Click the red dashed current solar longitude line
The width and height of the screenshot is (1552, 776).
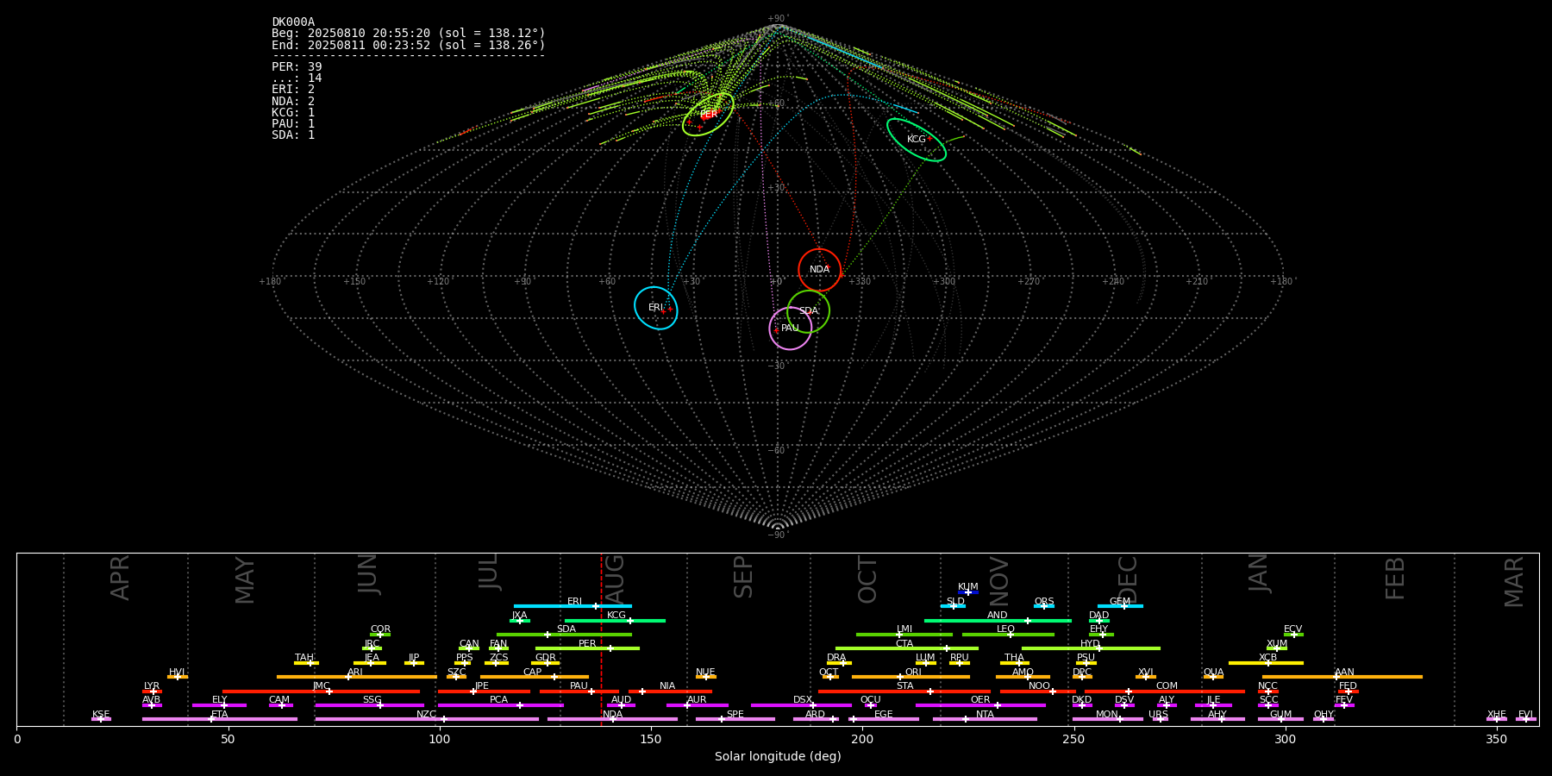[x=601, y=639]
